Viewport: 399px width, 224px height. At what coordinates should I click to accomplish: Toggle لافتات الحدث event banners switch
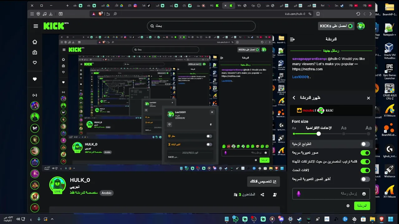(x=365, y=170)
